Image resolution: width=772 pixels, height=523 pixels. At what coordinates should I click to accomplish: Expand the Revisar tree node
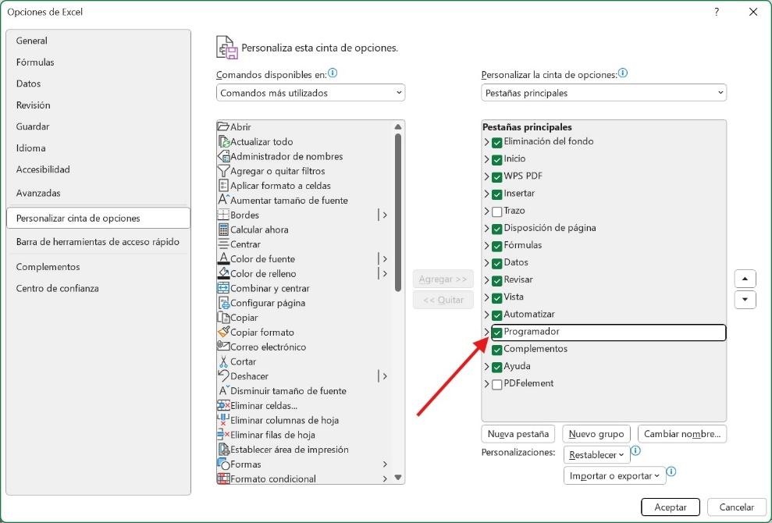[x=486, y=280]
